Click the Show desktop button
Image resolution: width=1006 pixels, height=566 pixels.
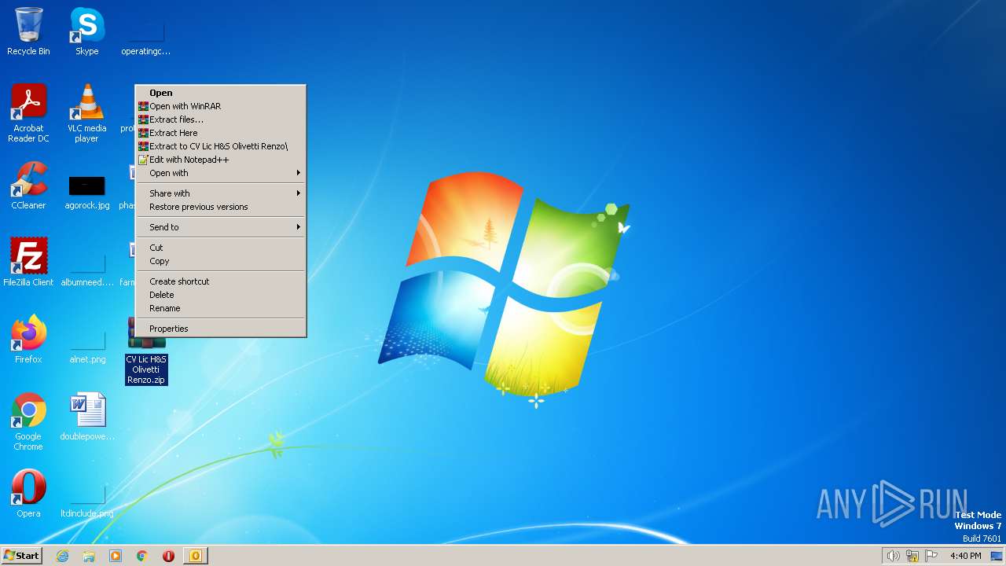coord(997,556)
